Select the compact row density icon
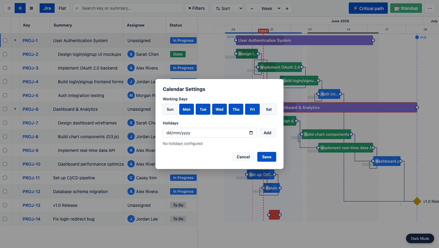Viewport: 439px width, 248px height. 9,8
